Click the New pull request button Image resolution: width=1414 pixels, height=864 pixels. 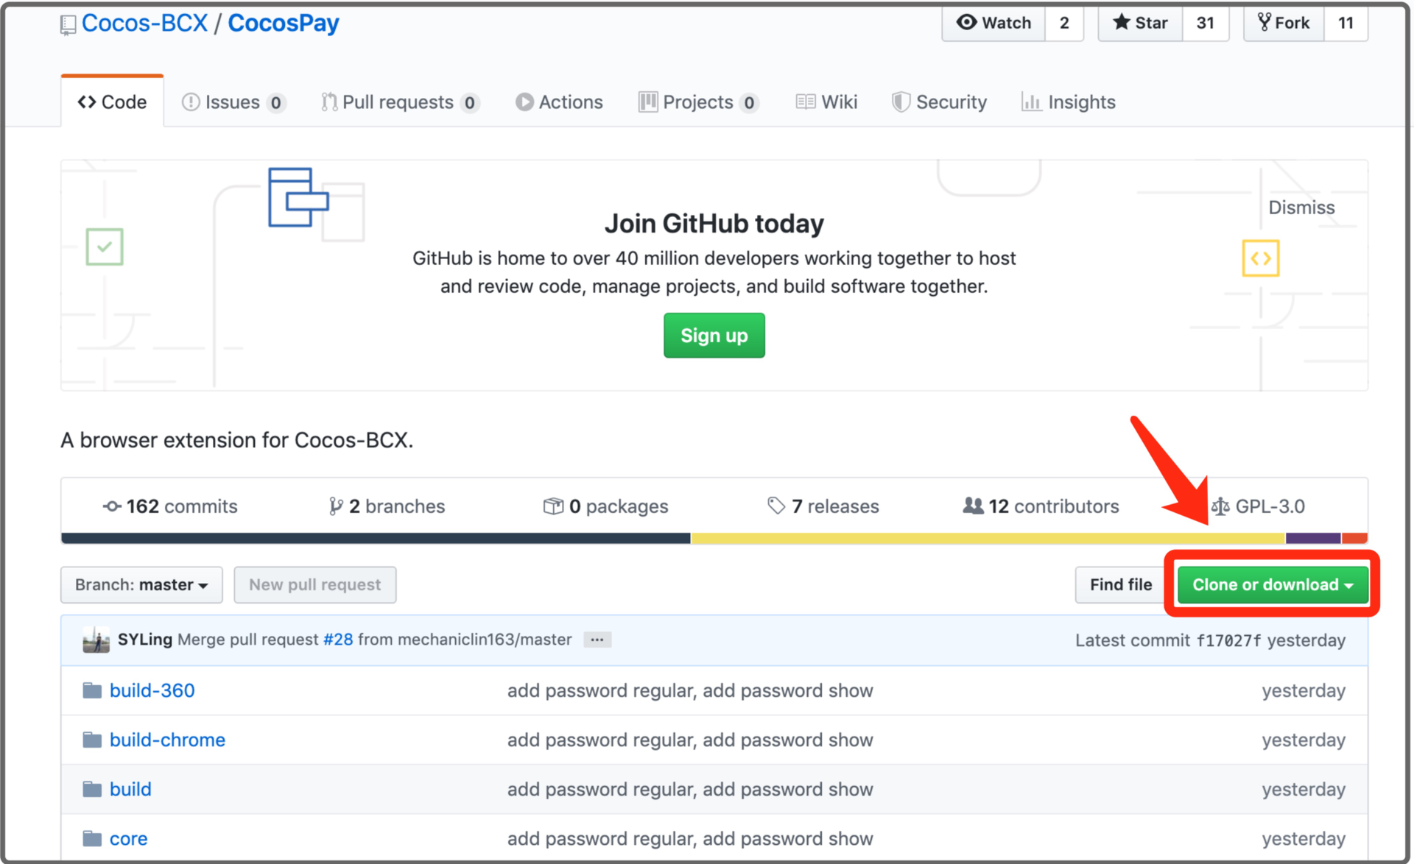coord(315,585)
